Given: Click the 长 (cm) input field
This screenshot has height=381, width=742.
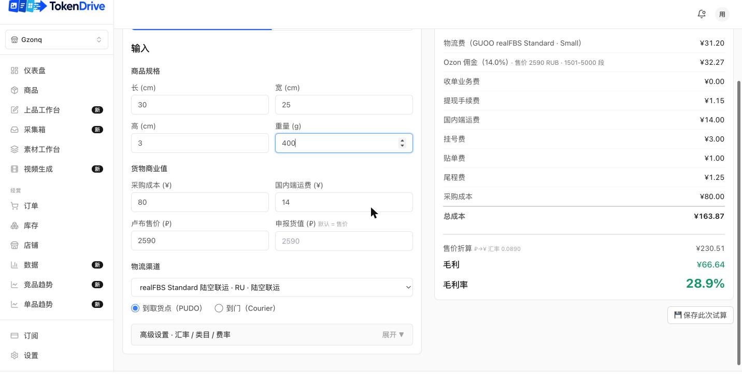Looking at the screenshot, I should coord(200,105).
